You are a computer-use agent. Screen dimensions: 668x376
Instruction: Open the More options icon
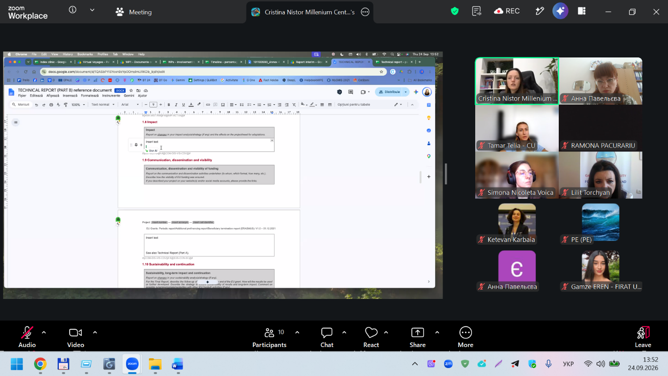(x=465, y=337)
